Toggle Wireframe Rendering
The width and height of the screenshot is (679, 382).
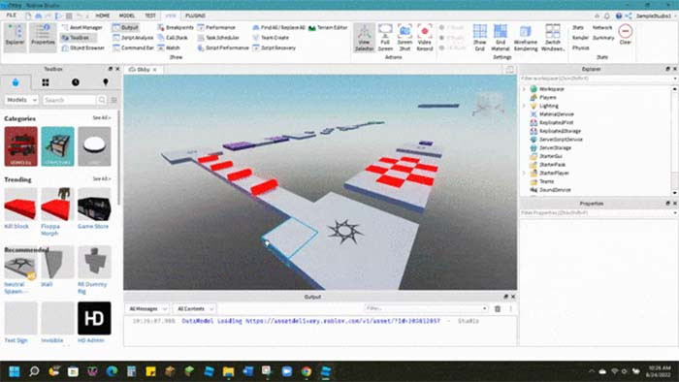pyautogui.click(x=526, y=38)
